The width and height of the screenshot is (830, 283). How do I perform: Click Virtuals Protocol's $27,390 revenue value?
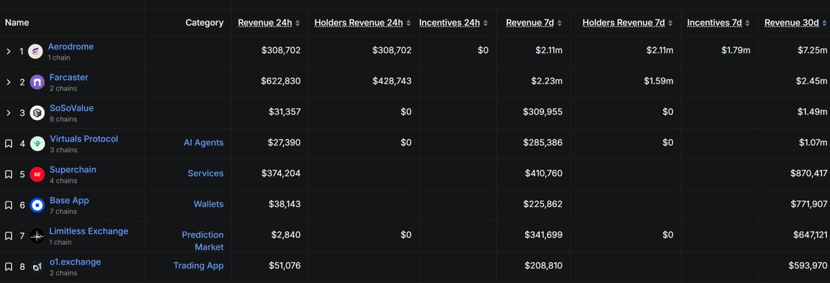pyautogui.click(x=284, y=143)
